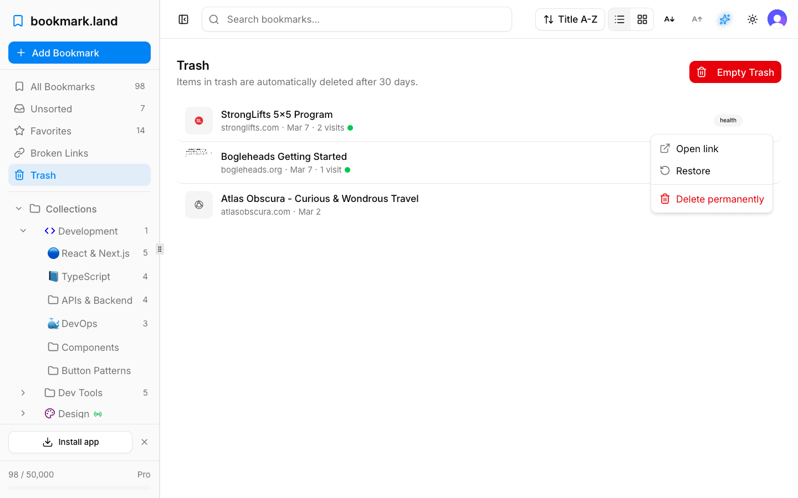Click the Pro plan label

[x=144, y=474]
